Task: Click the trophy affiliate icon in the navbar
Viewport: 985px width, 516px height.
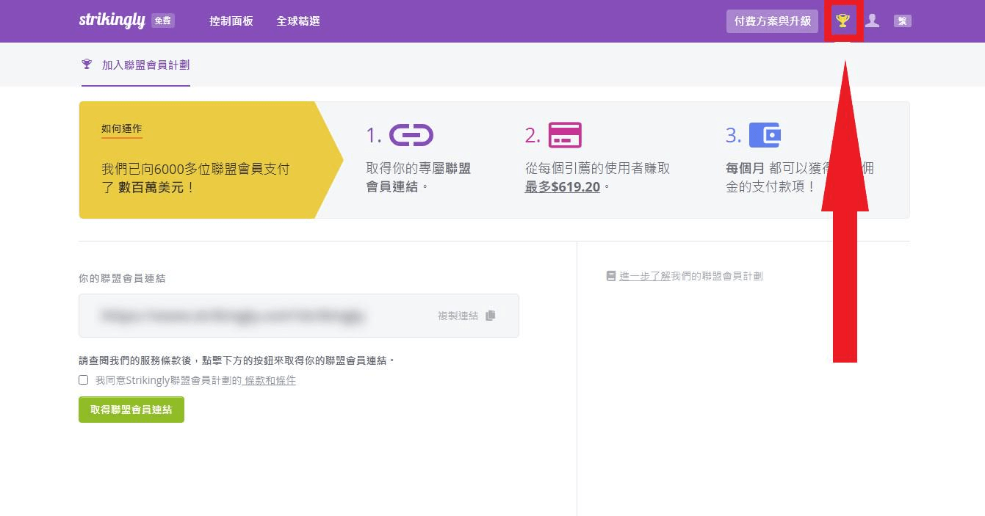Action: (843, 21)
